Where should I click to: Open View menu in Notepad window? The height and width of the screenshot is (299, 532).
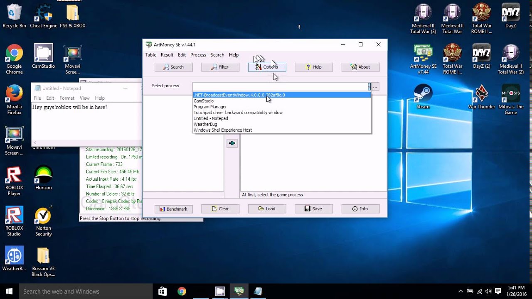click(85, 98)
